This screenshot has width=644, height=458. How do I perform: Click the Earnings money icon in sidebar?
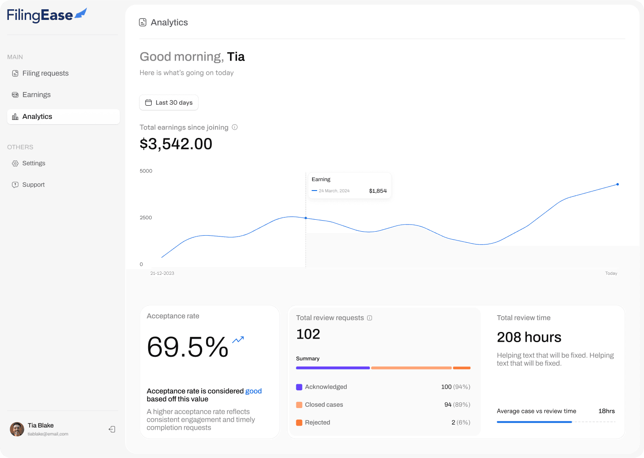15,95
